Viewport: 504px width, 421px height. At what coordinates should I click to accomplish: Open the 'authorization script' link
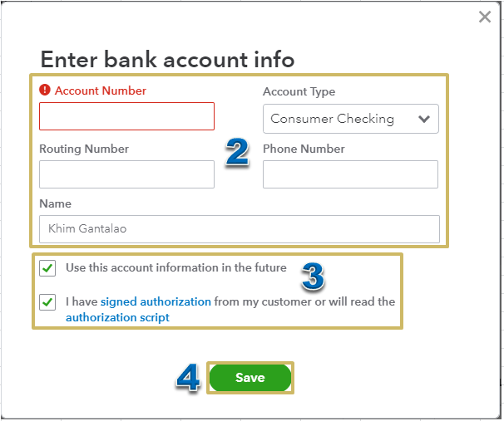(x=117, y=318)
